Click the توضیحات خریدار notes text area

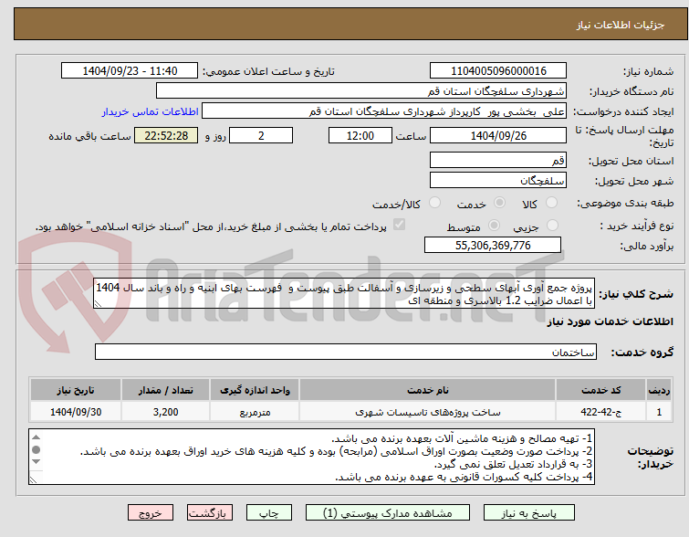(311, 457)
